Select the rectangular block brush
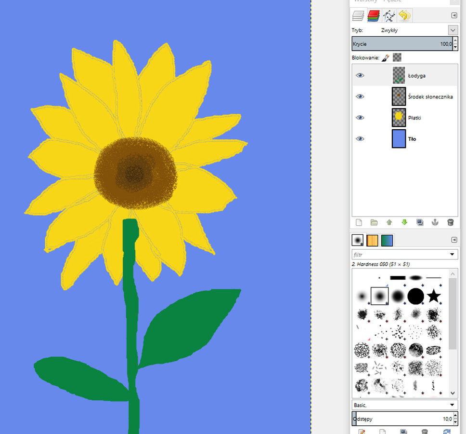 pos(398,278)
